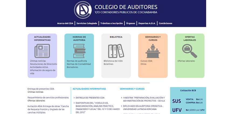
Task: Click the lecture classroom icon for Seminarios
Action: click(153, 51)
